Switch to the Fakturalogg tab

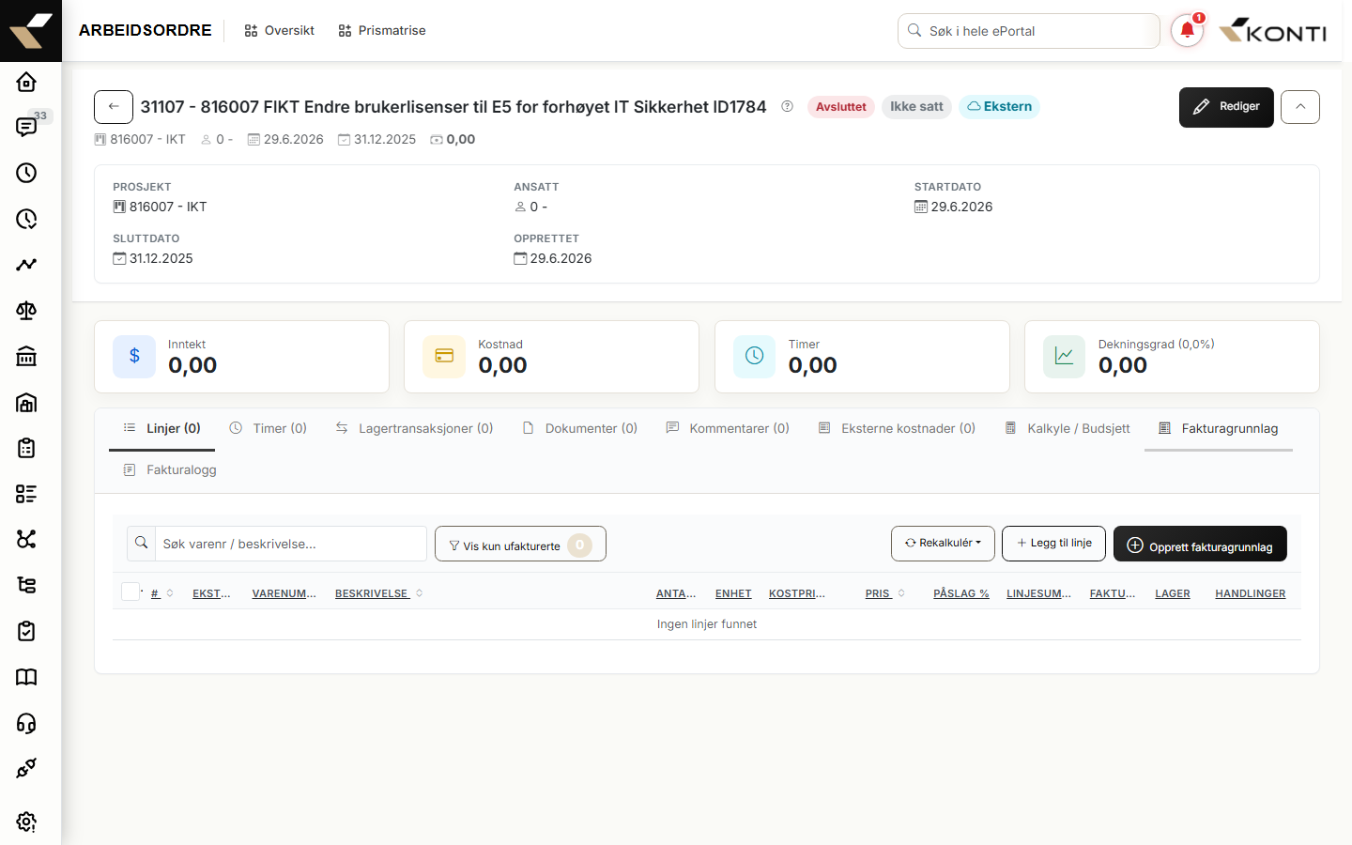[170, 469]
